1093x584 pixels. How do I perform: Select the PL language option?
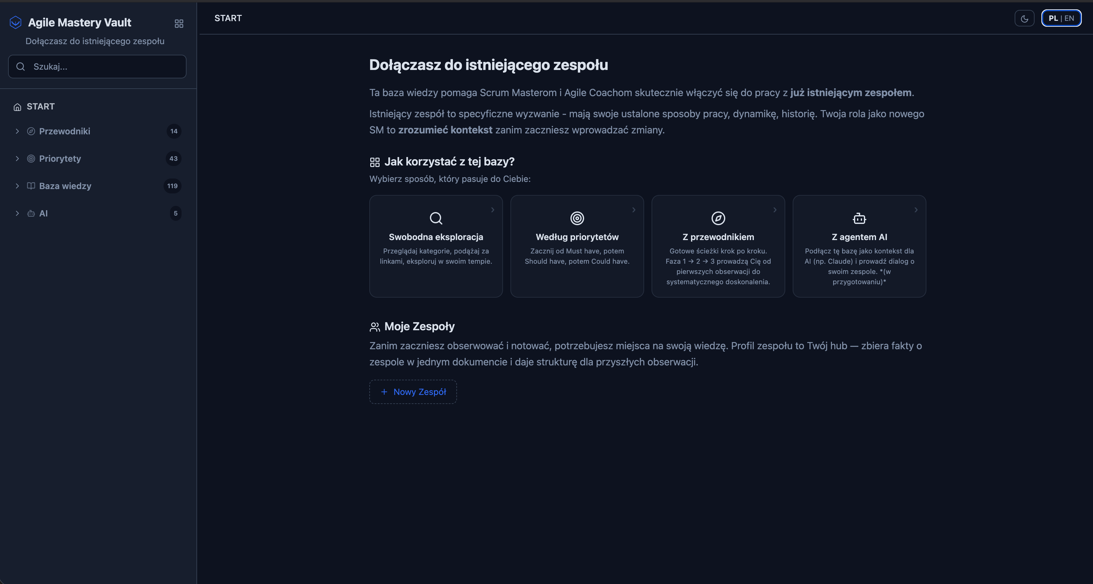1053,18
